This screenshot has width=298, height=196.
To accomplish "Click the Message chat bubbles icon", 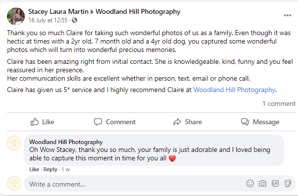I will tap(245, 122).
